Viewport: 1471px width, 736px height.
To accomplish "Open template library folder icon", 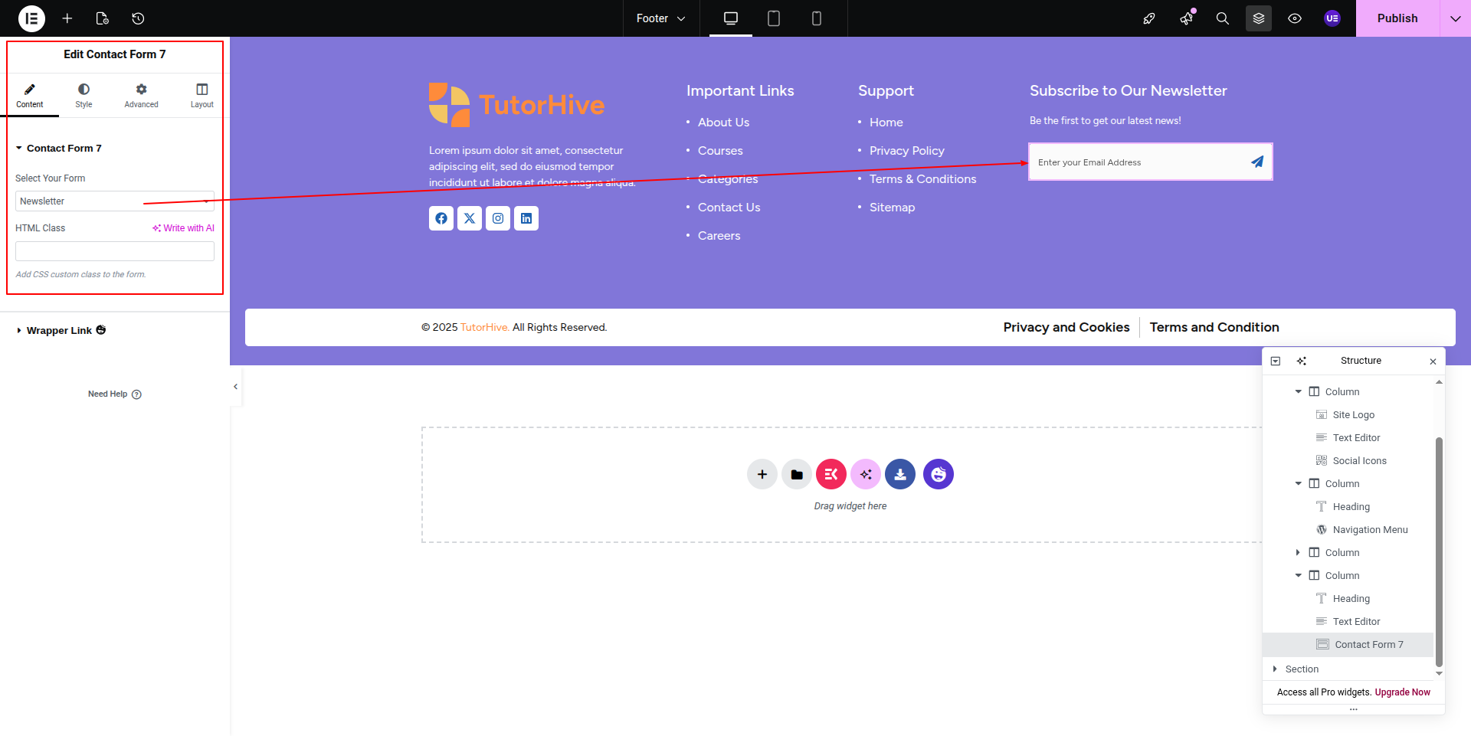I will click(796, 474).
